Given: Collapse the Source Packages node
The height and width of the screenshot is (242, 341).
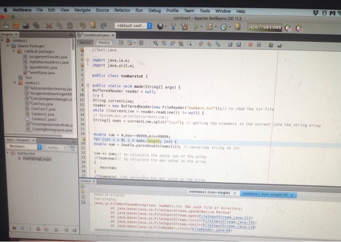Looking at the screenshot, I should [8, 46].
